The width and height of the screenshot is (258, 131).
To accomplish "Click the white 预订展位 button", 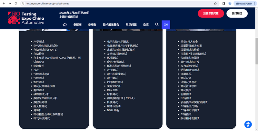I will [237, 14].
